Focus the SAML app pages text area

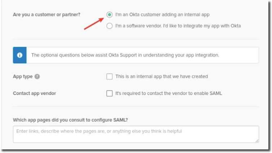coord(136,134)
